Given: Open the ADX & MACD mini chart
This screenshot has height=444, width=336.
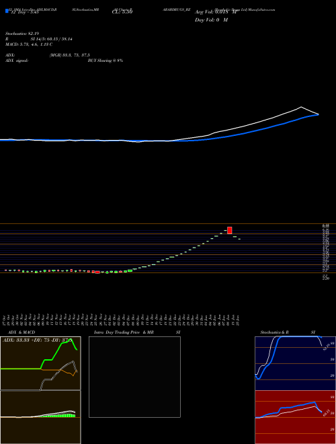Looking at the screenshot, I should [x=40, y=390].
